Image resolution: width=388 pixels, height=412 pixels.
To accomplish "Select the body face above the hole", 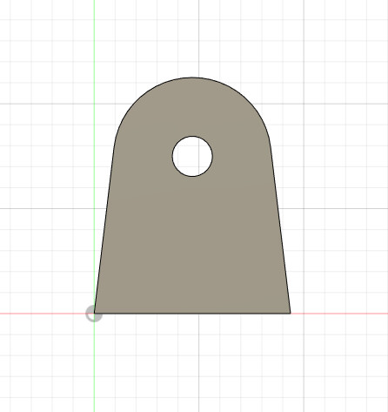I will point(192,107).
